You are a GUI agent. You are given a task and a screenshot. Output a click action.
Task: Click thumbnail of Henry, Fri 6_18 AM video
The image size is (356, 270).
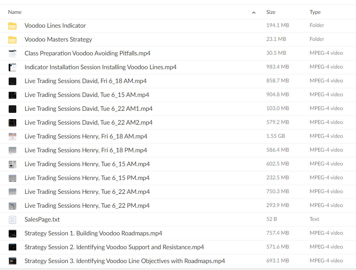coord(12,136)
